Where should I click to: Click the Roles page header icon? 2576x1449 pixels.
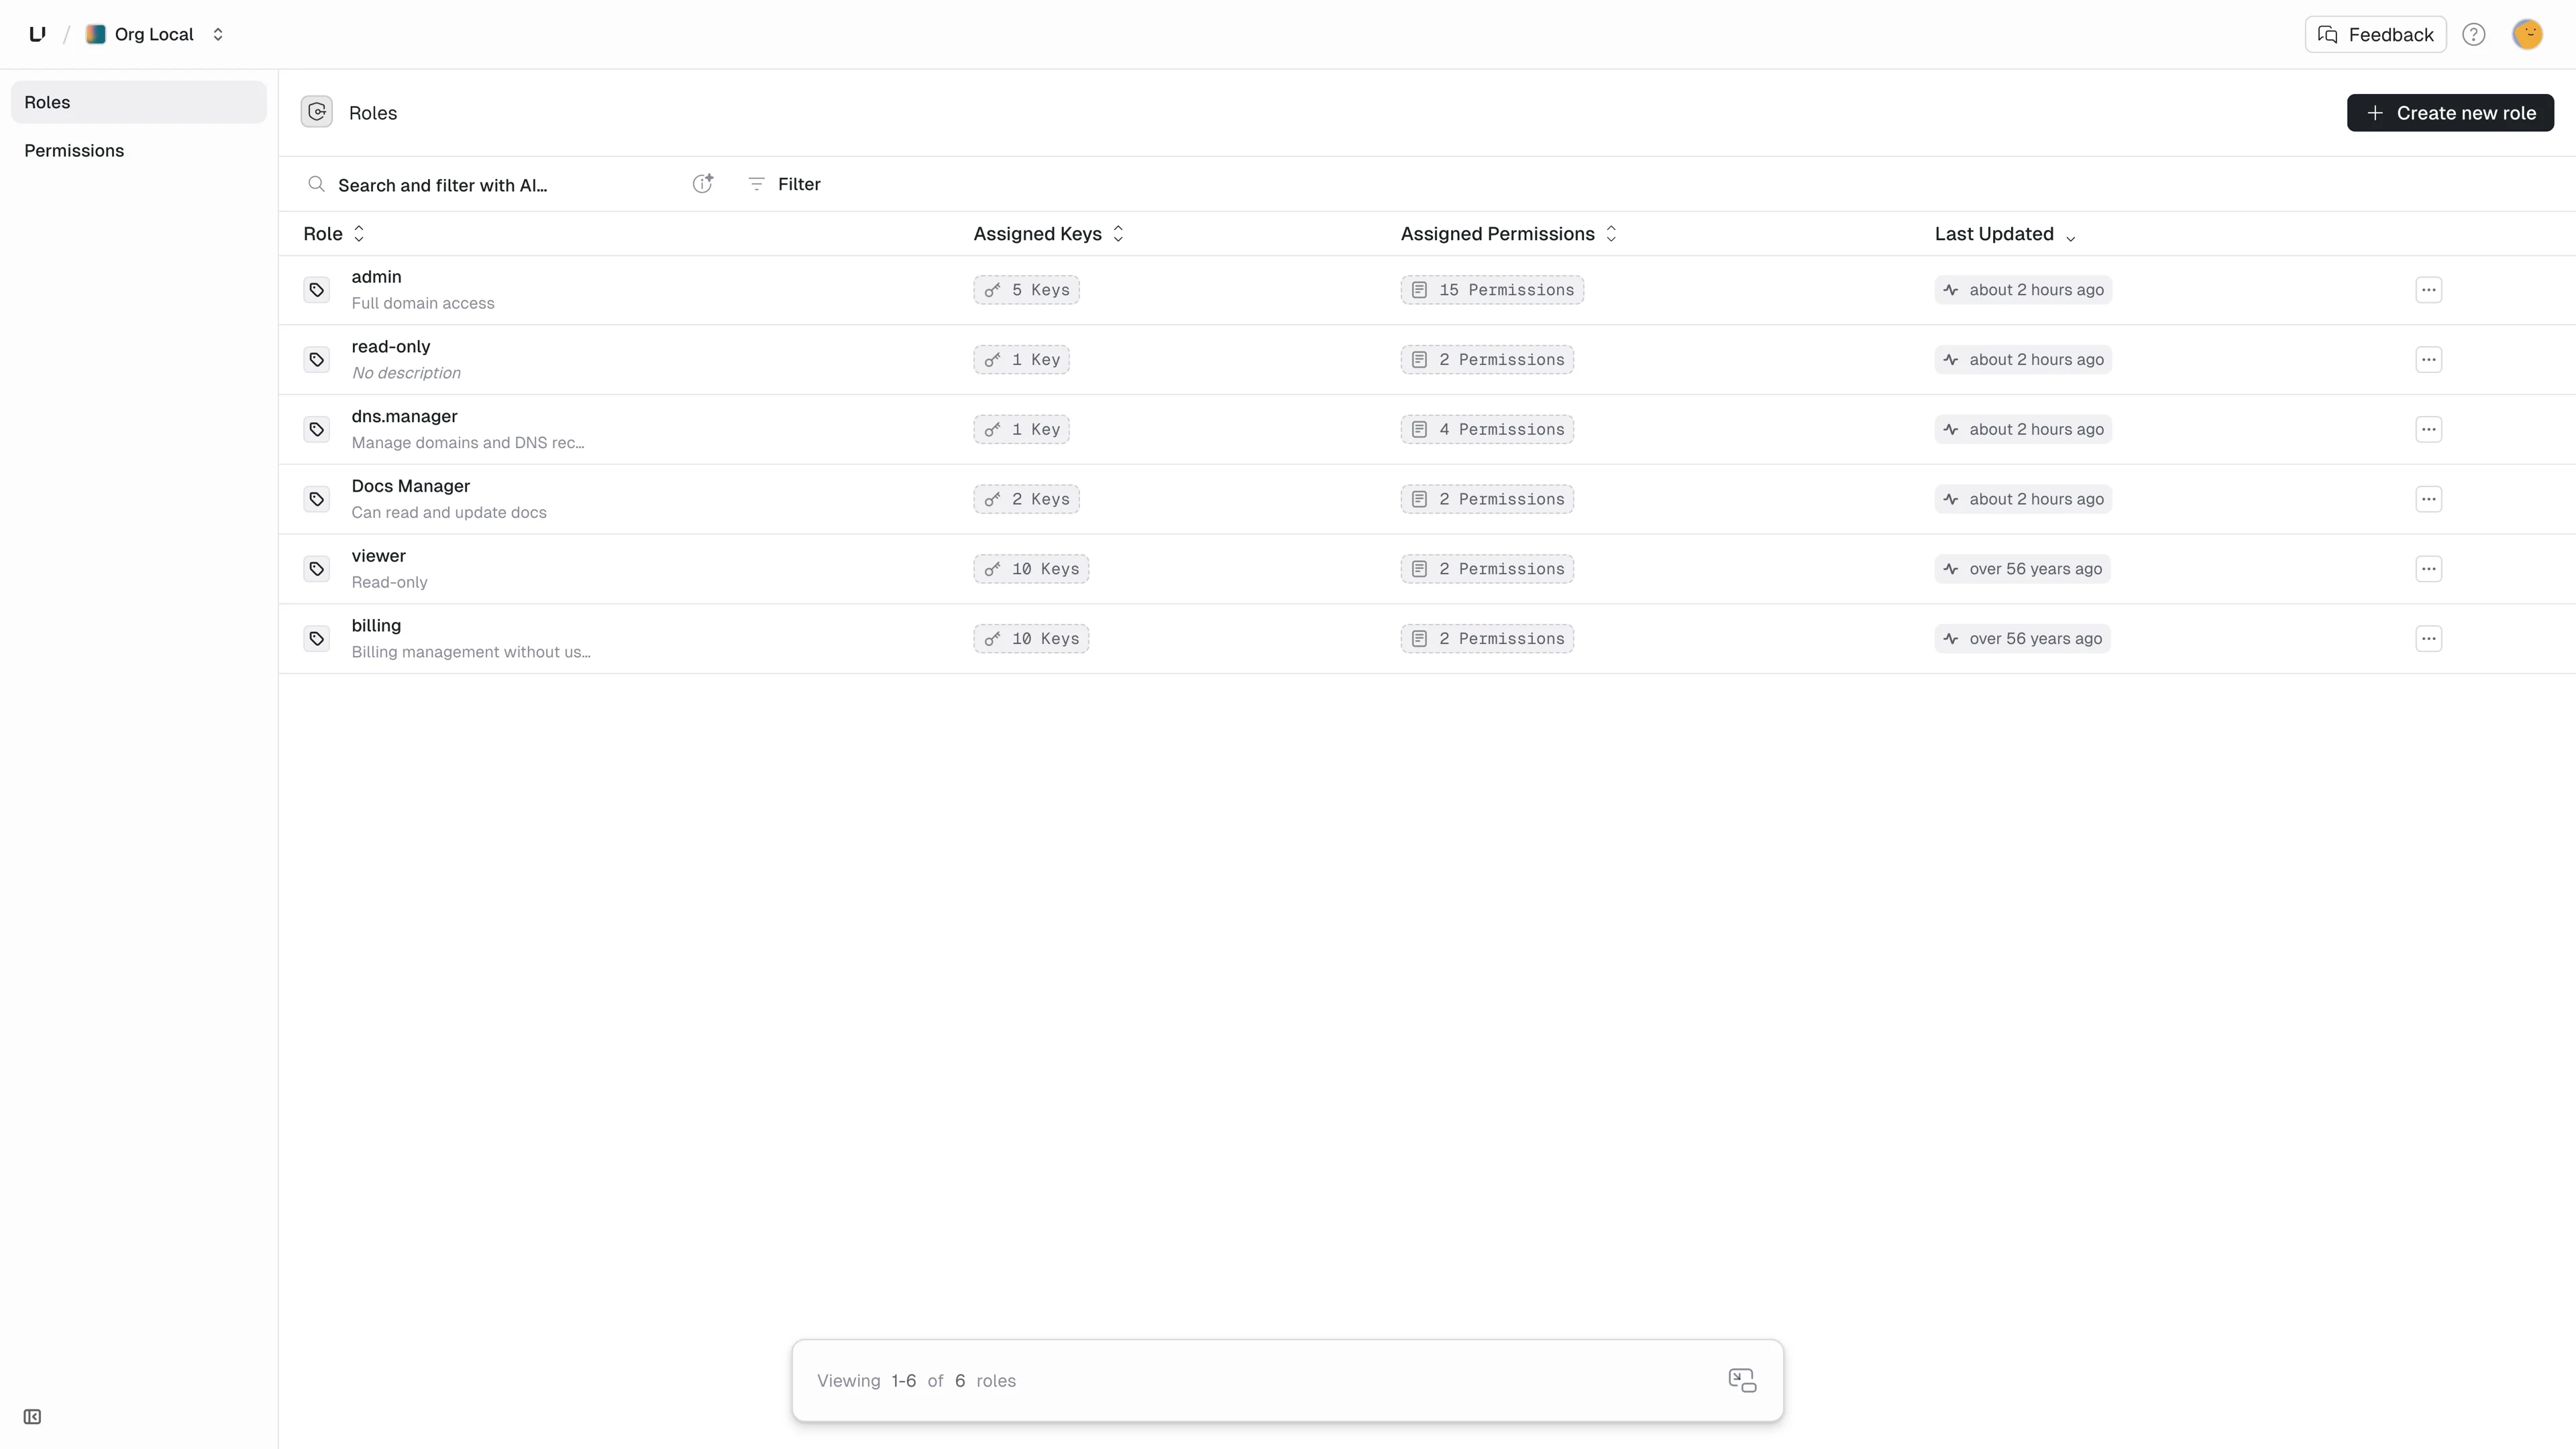click(317, 112)
